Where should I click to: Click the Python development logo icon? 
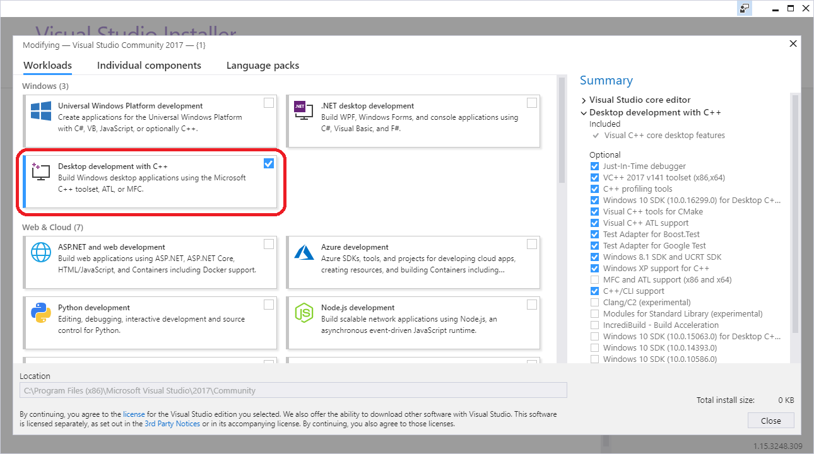[x=41, y=313]
